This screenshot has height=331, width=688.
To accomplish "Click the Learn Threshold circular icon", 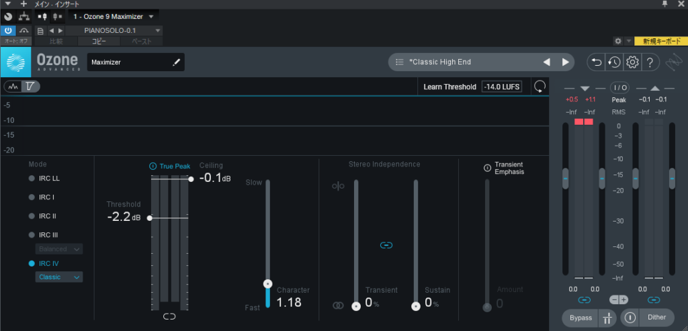I will pyautogui.click(x=540, y=87).
